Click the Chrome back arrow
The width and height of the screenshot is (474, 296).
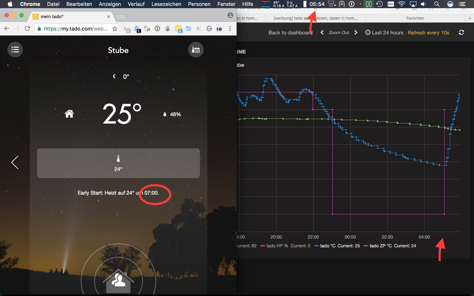click(x=7, y=28)
